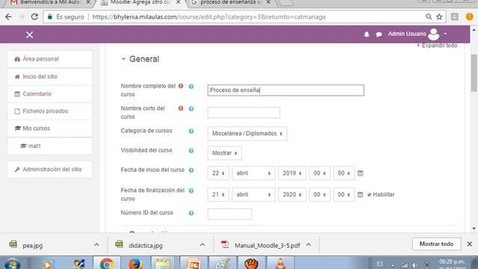Click help icon for Nombre corto del curso
Image resolution: width=478 pixels, height=269 pixels.
191,108
